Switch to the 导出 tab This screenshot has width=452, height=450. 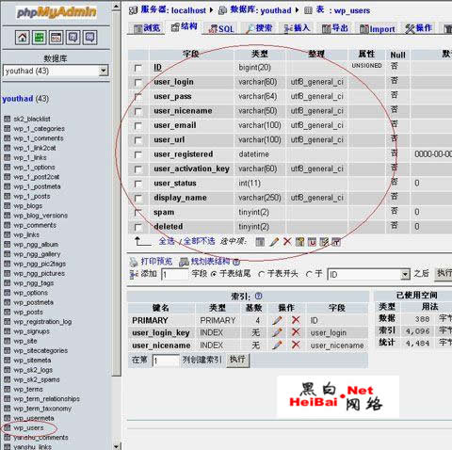(335, 28)
